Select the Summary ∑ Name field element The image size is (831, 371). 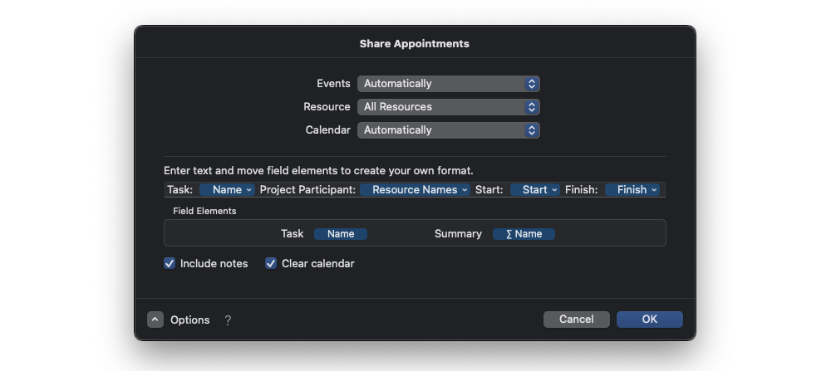tap(524, 234)
